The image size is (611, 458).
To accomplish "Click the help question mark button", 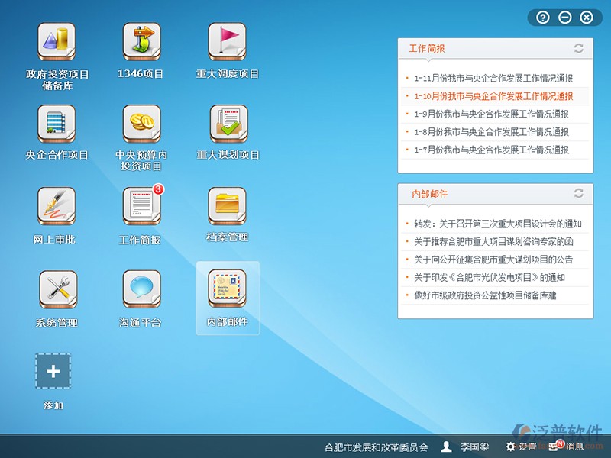I will 543,17.
